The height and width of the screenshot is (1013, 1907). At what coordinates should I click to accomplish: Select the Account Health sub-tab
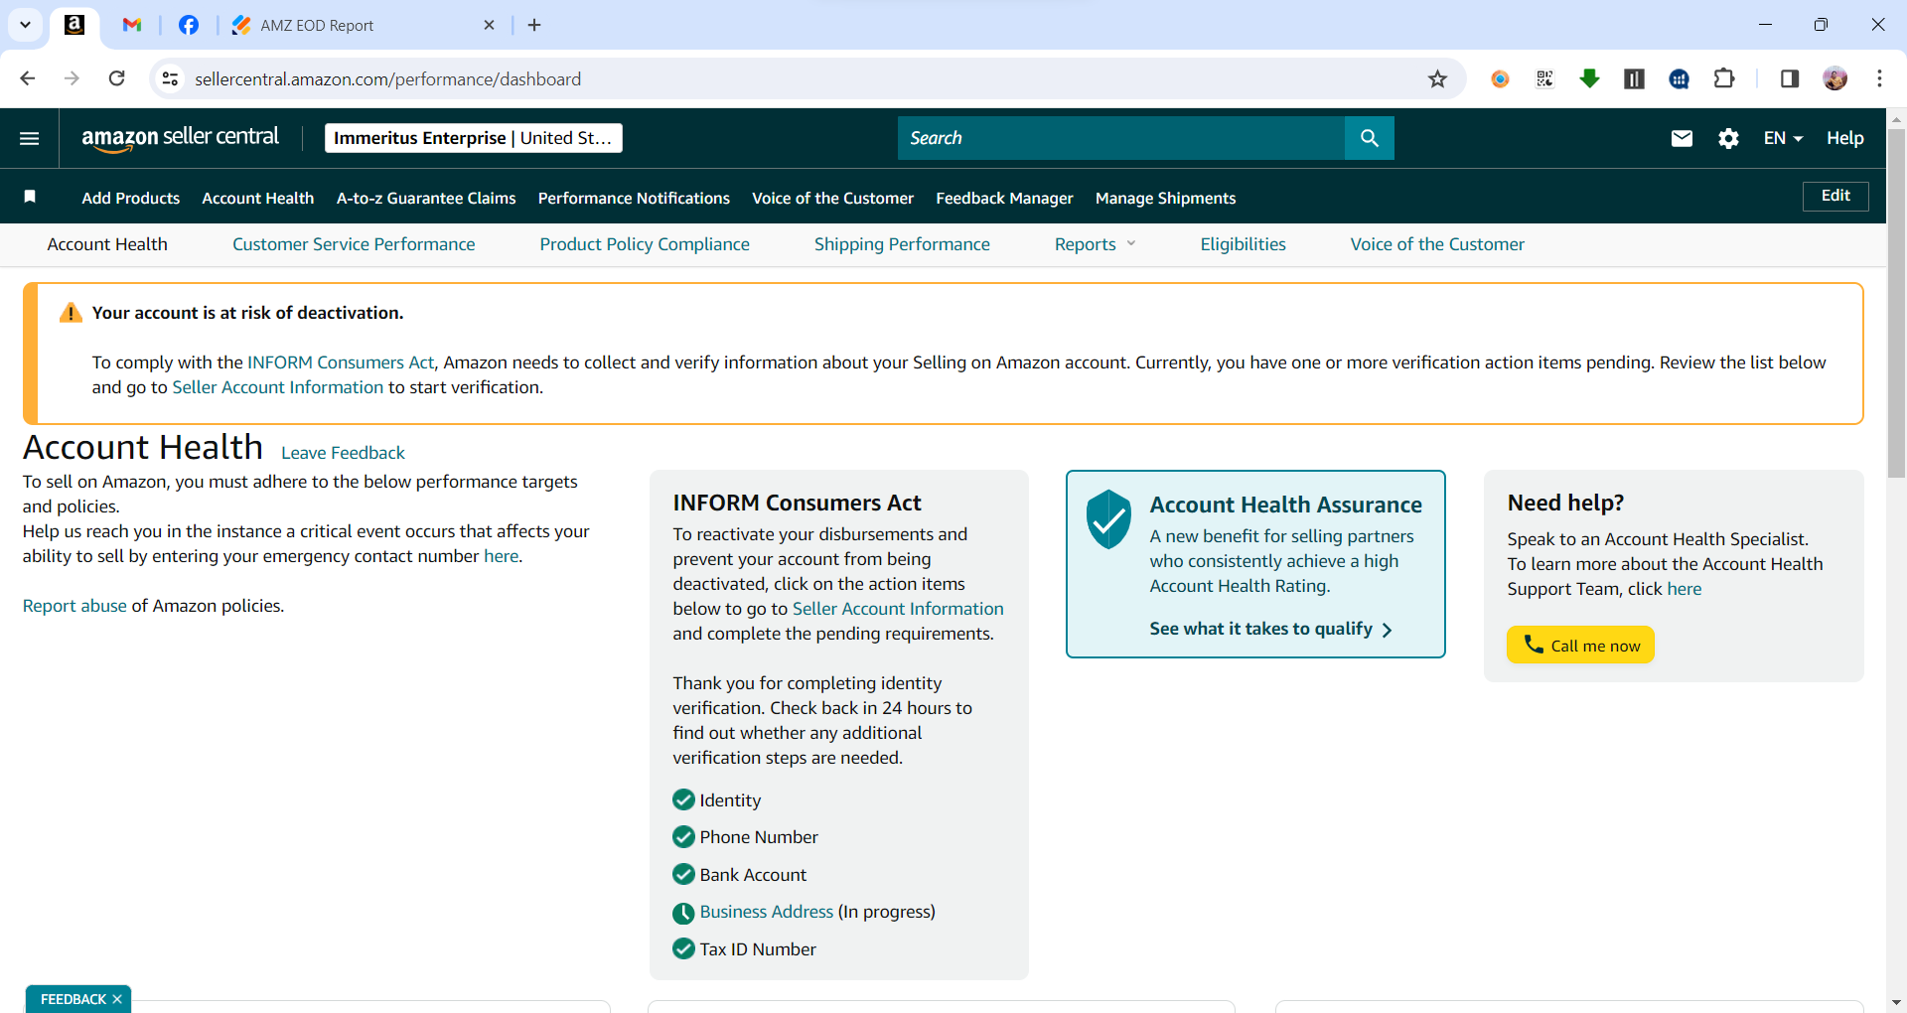click(x=107, y=244)
